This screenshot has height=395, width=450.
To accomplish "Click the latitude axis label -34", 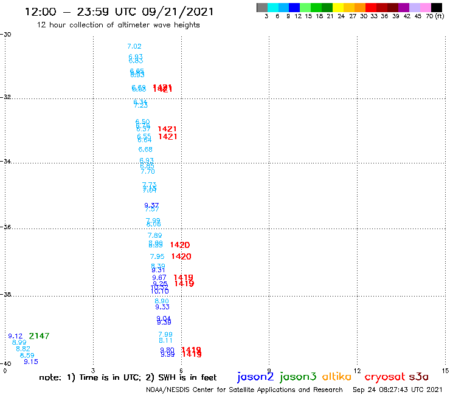I will 5,161.
